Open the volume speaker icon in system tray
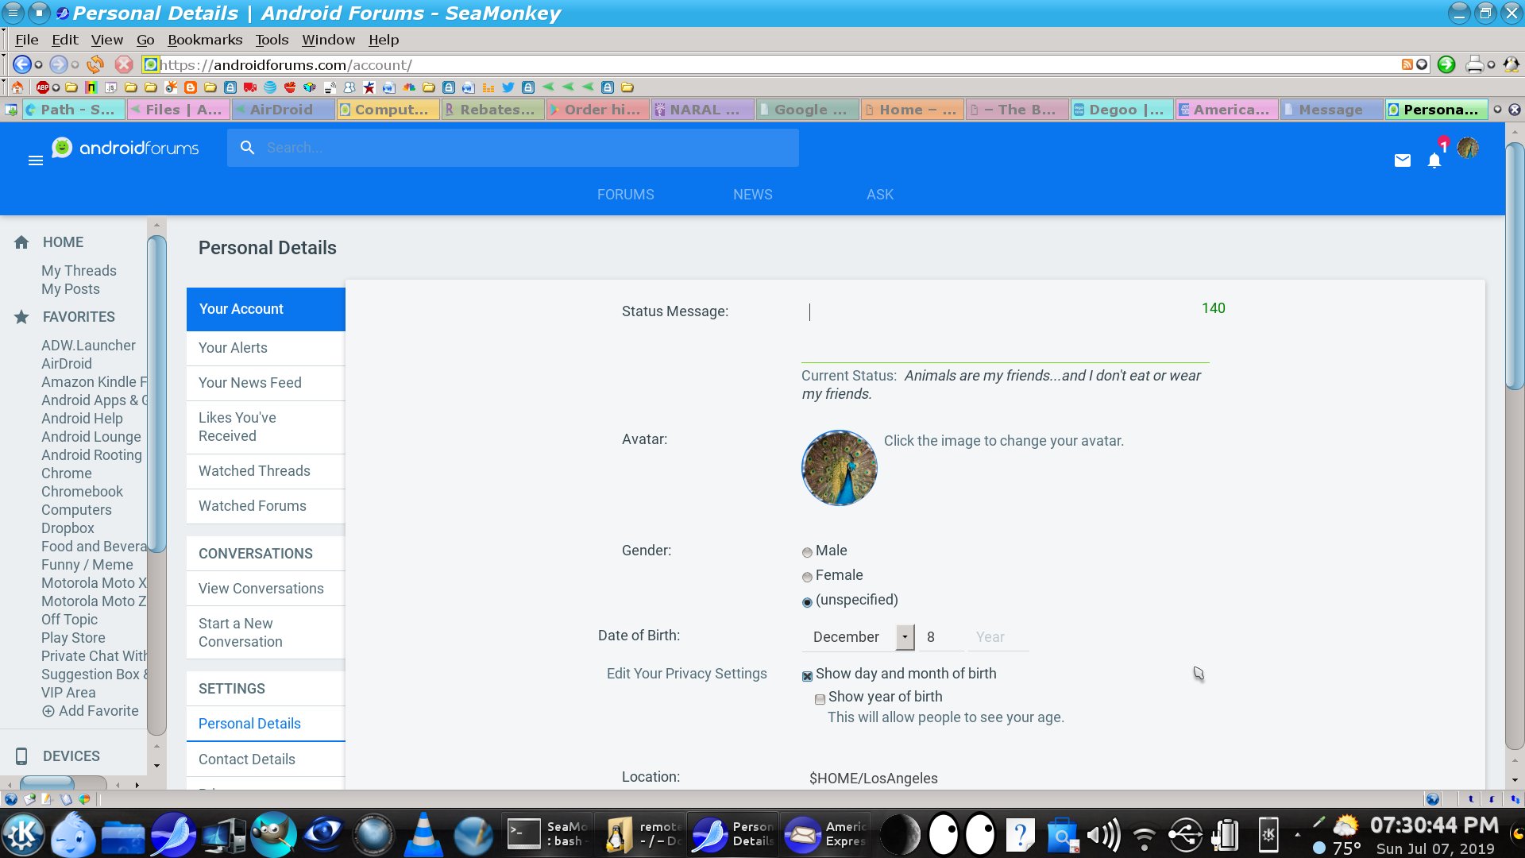The image size is (1525, 858). point(1103,835)
